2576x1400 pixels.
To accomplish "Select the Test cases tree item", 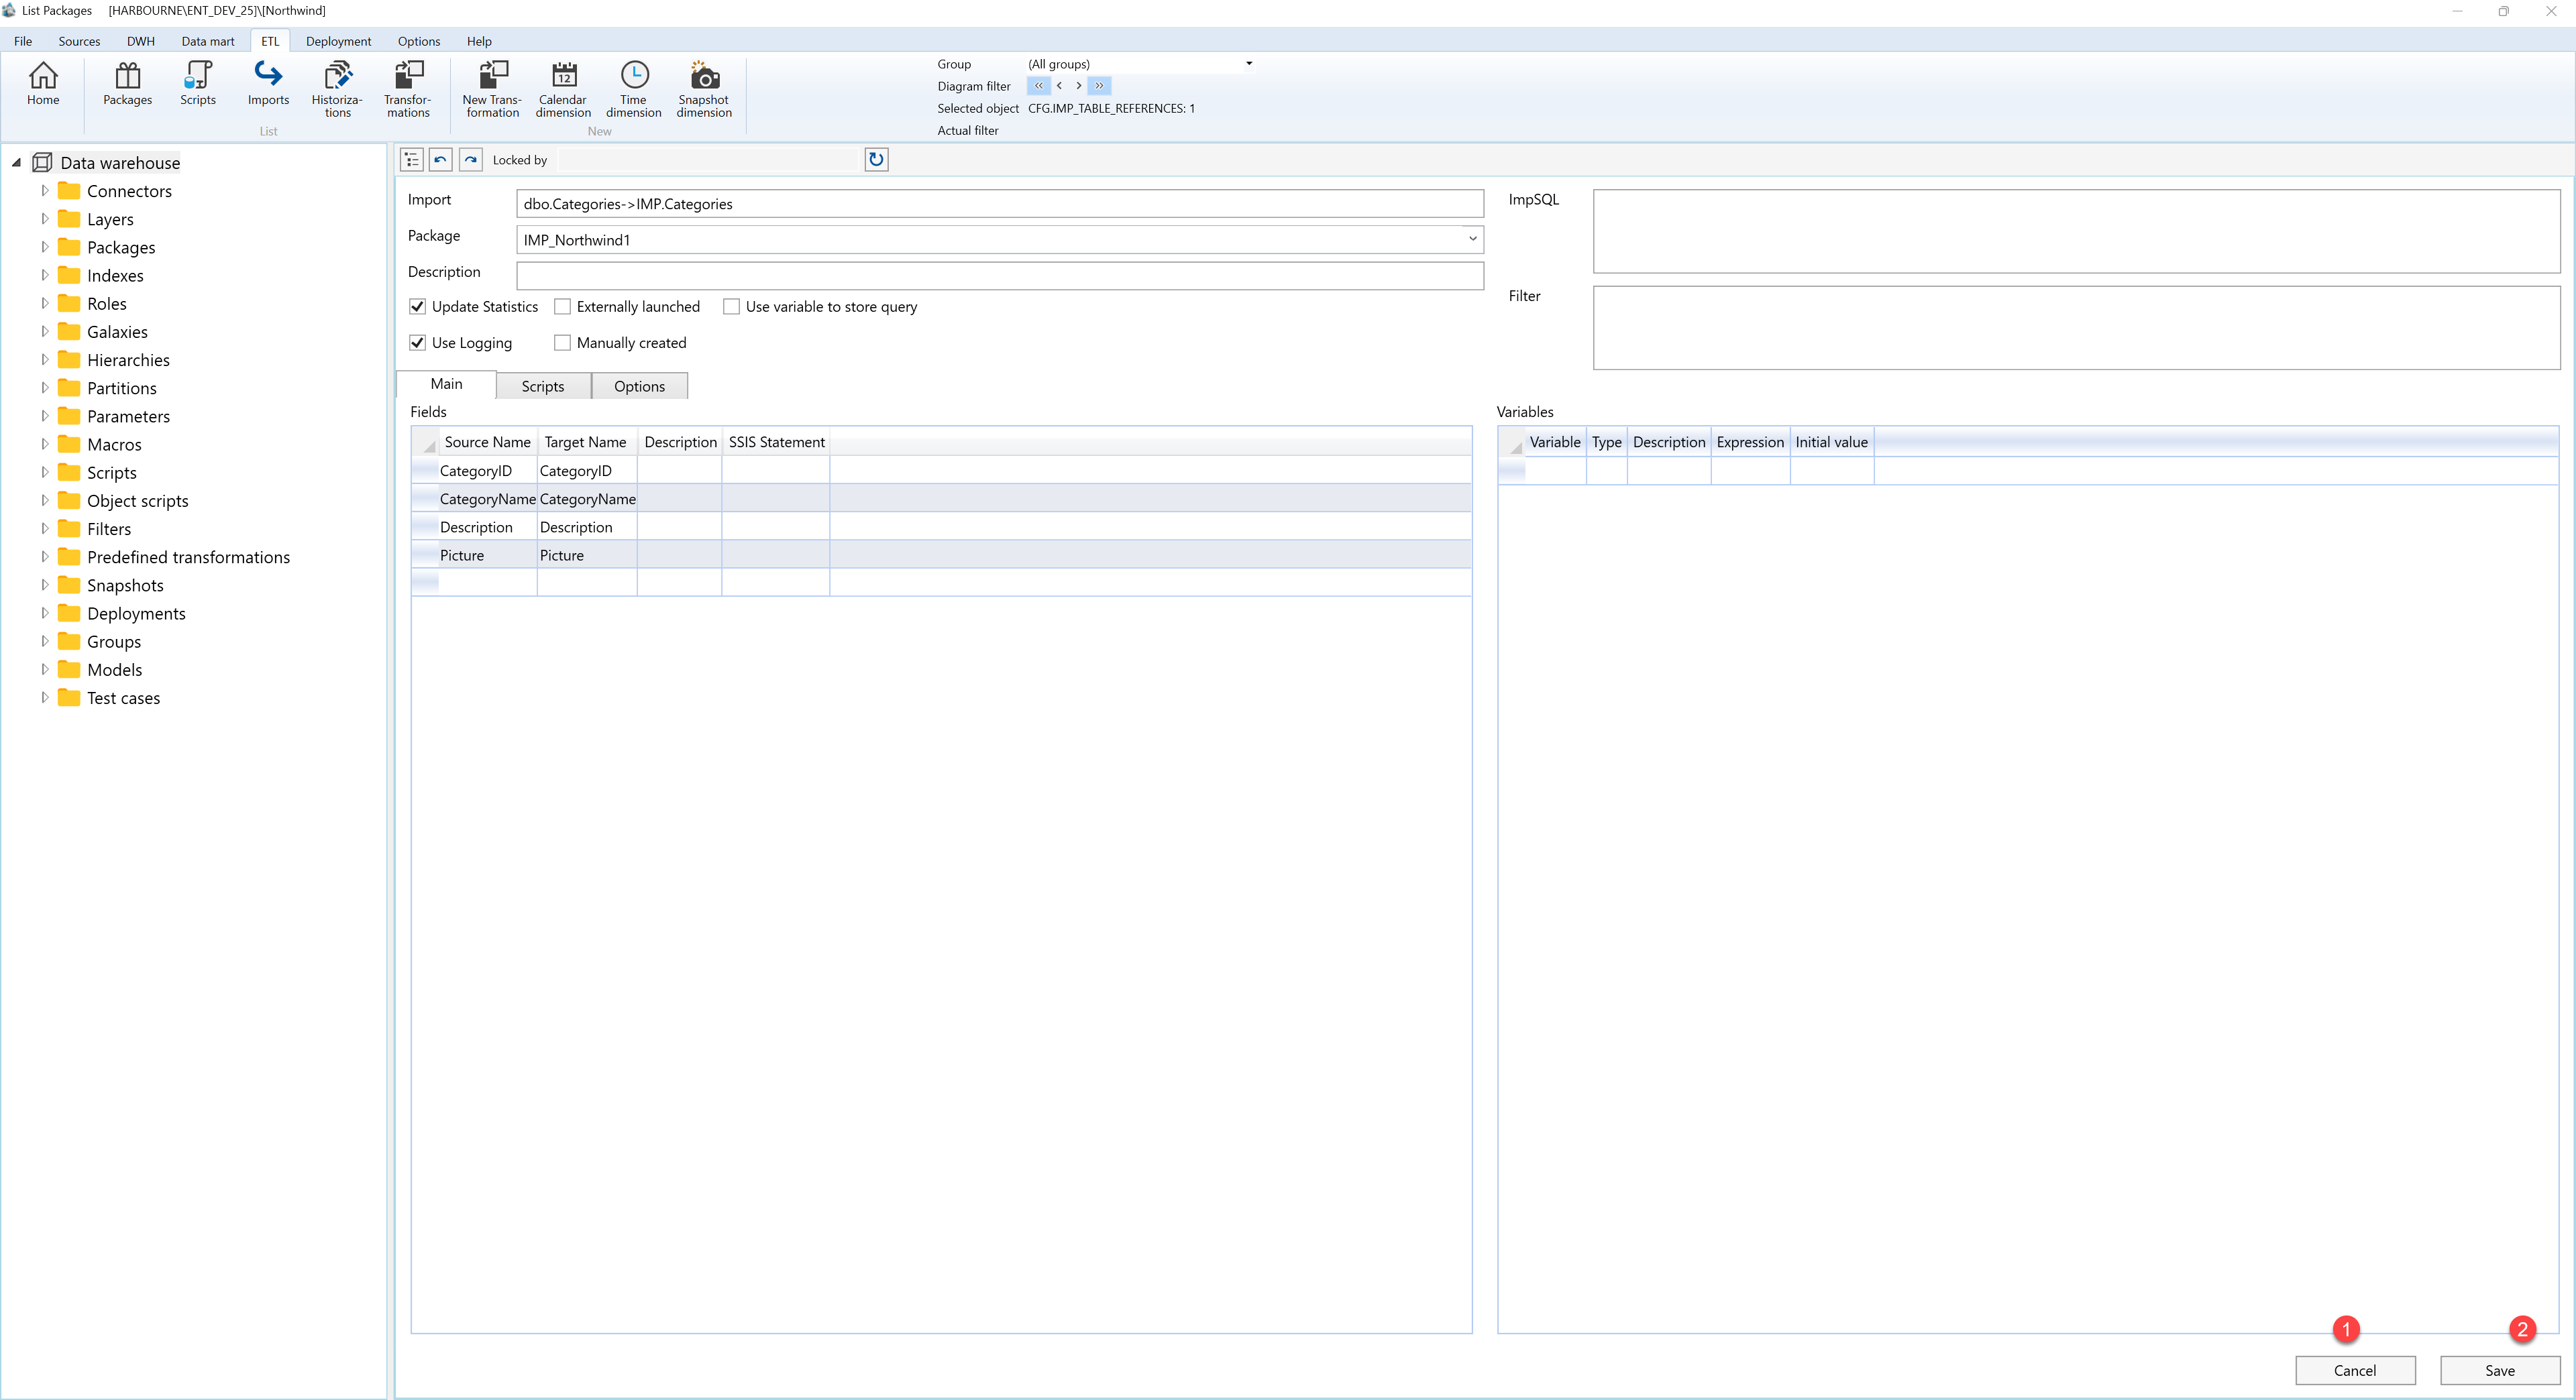I will point(123,697).
